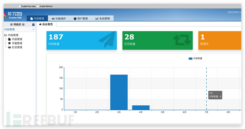Open the 系统管理 top tab

tap(103, 18)
